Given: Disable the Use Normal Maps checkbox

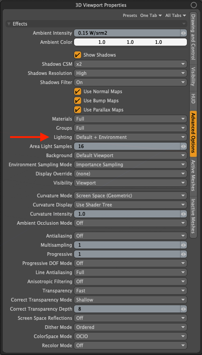Looking at the screenshot, I should (78, 91).
